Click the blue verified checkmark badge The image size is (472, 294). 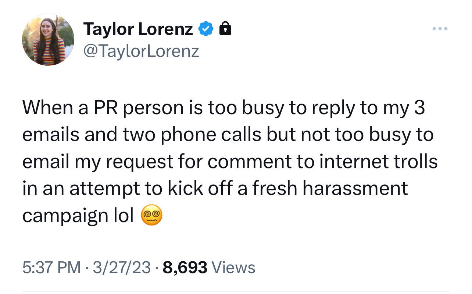coord(206,29)
